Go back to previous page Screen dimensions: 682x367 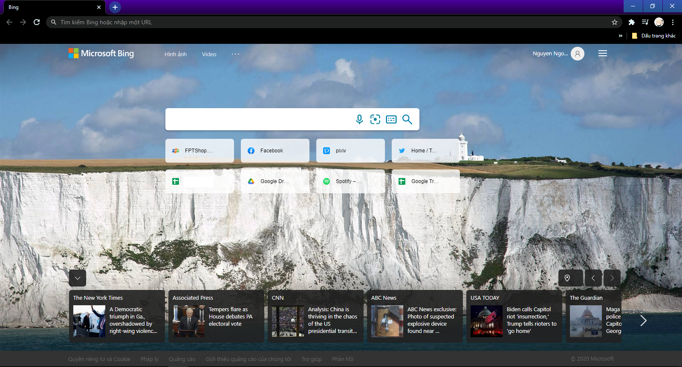tap(9, 22)
